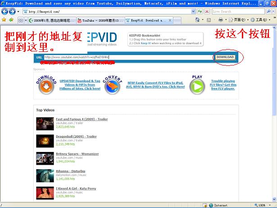This screenshot has width=277, height=208.
Task: Click the '2,823,645 hits' count text
Action: point(65,127)
